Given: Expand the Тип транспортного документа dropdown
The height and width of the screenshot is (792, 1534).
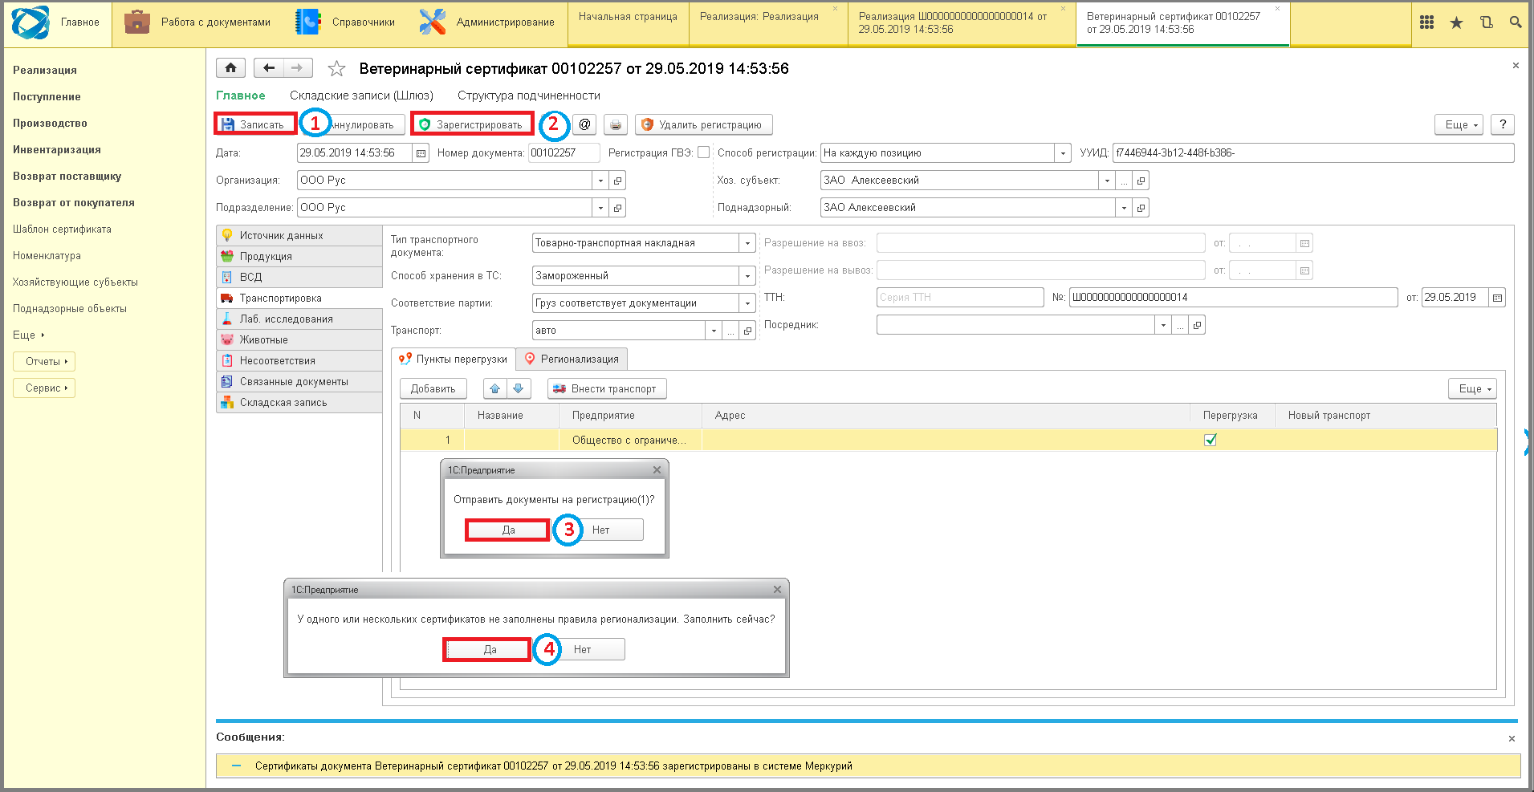Looking at the screenshot, I should 747,243.
